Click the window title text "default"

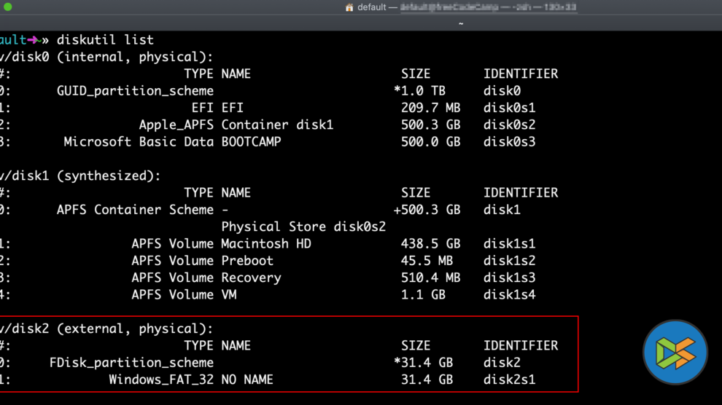372,7
